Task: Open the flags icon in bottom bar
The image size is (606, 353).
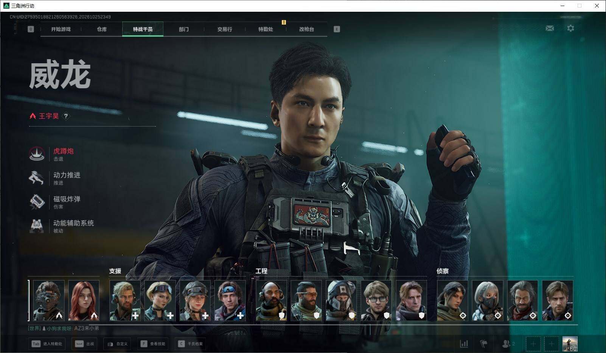Action: pyautogui.click(x=484, y=344)
